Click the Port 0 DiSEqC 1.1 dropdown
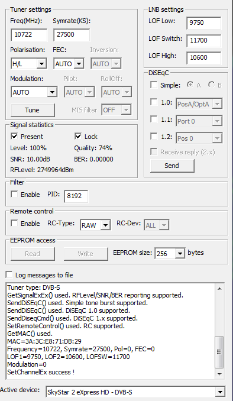233x401 pixels. tap(199, 121)
